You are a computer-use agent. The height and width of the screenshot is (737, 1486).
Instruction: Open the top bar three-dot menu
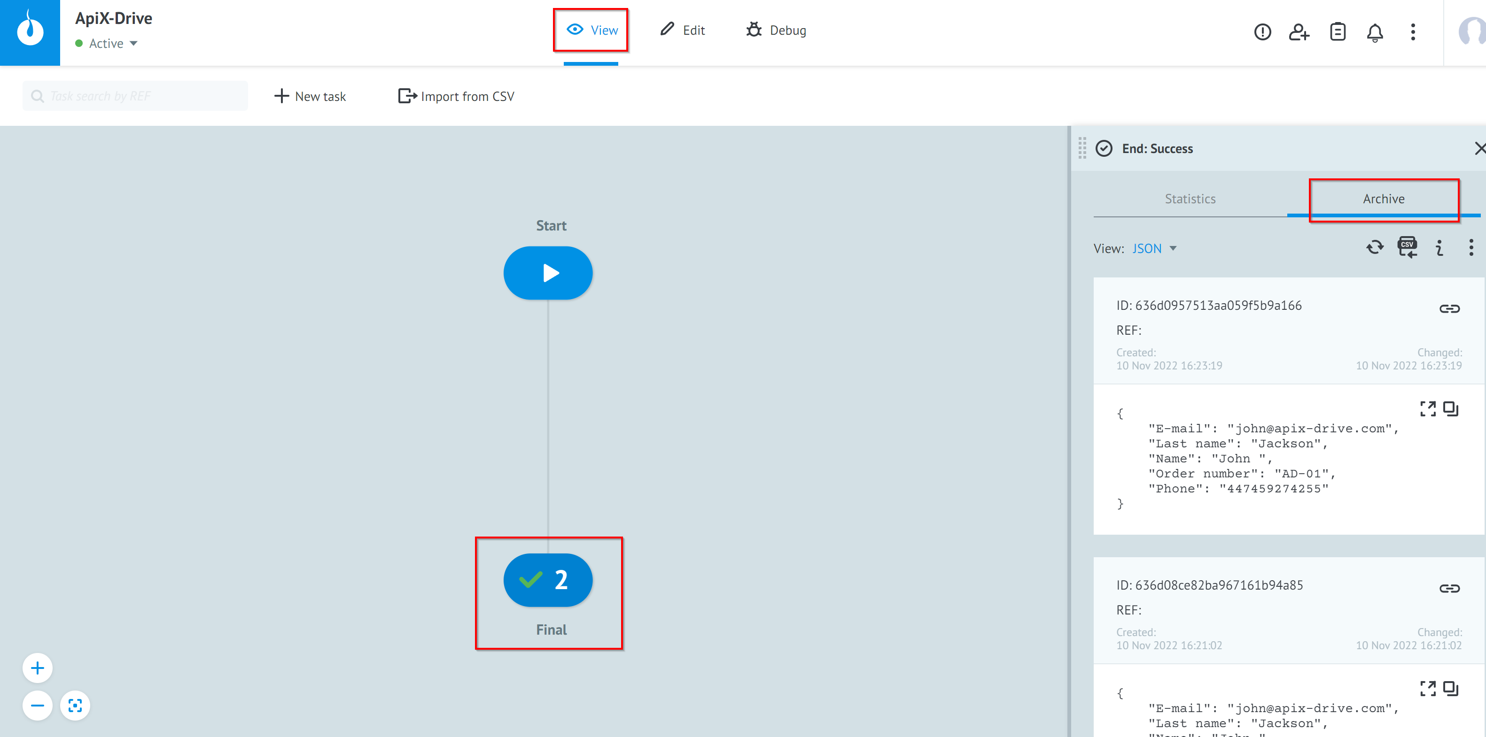1413,32
